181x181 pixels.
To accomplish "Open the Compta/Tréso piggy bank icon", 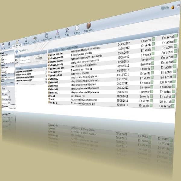I will coord(35,38).
